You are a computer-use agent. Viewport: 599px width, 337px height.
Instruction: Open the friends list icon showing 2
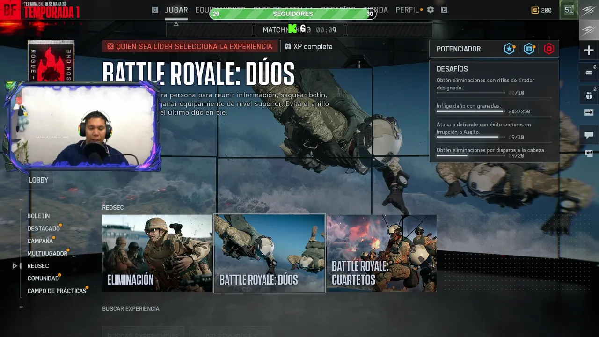coord(589,95)
